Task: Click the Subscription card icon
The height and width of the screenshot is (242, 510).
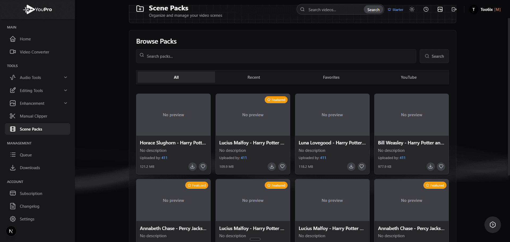Action: tap(13, 193)
